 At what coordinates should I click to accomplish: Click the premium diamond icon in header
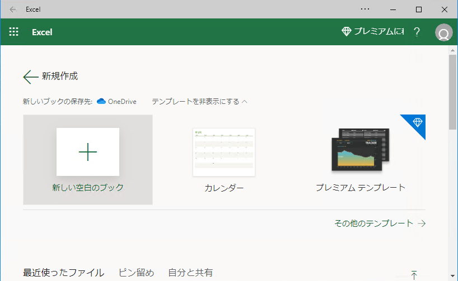[346, 31]
